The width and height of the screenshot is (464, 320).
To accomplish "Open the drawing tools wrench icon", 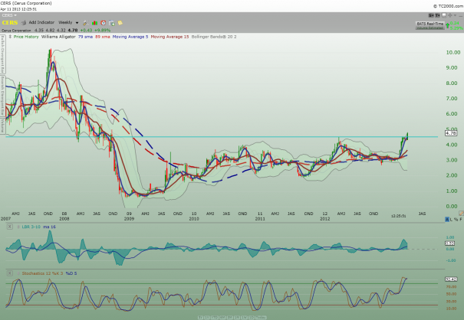I will click(85, 22).
